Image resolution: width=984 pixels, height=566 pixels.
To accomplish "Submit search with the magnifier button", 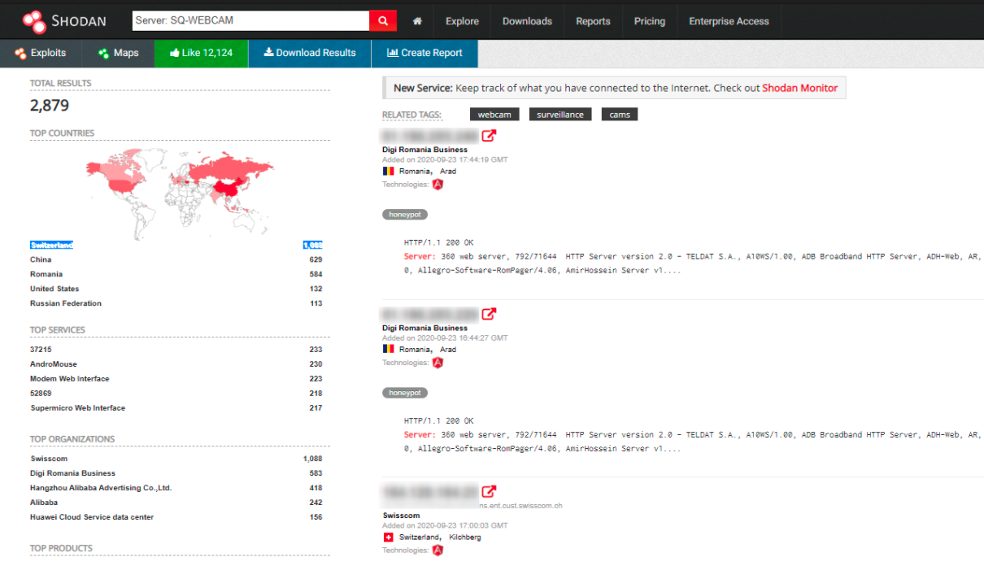I will [x=383, y=21].
